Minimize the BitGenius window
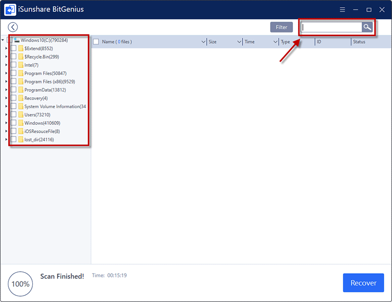The width and height of the screenshot is (392, 302). pos(356,9)
